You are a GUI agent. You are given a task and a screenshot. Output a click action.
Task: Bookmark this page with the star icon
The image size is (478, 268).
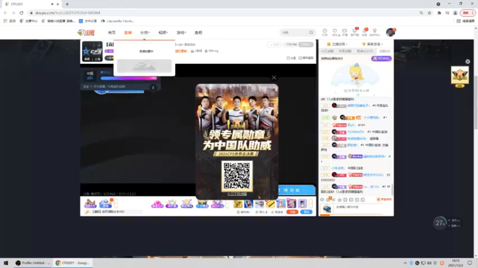[429, 13]
